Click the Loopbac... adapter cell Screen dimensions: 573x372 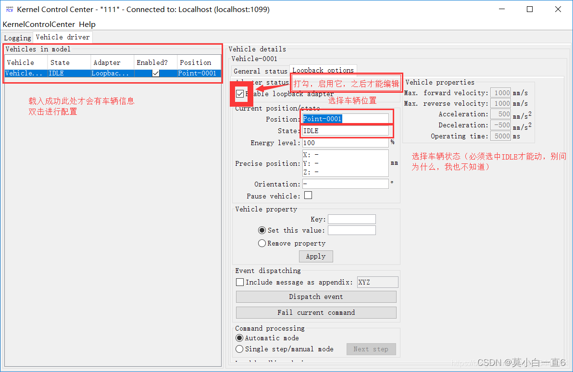(112, 73)
